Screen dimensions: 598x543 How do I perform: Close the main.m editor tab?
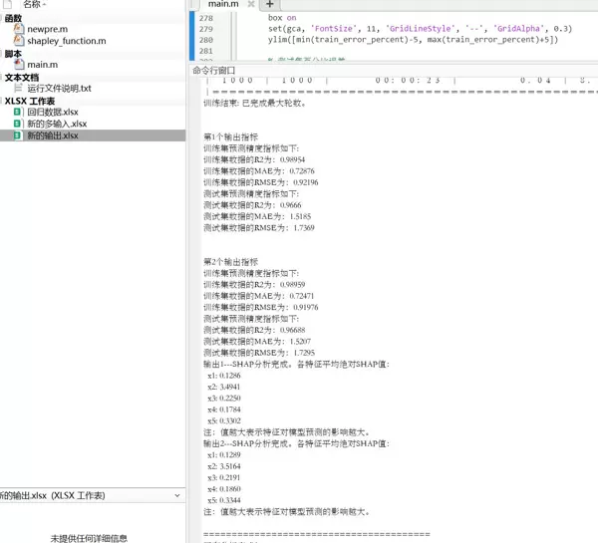pos(251,6)
